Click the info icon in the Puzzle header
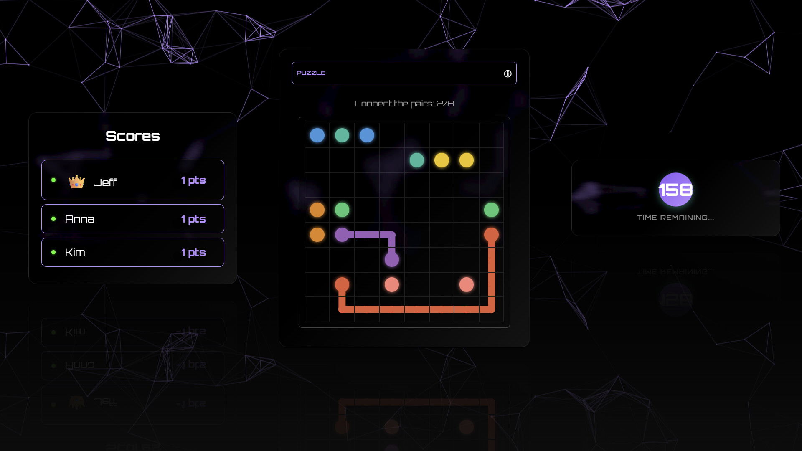 point(508,74)
